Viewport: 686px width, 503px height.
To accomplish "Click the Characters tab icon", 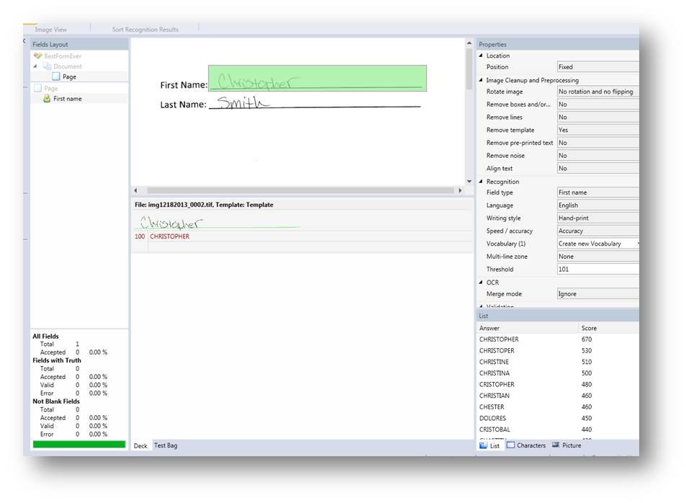I will tap(510, 445).
